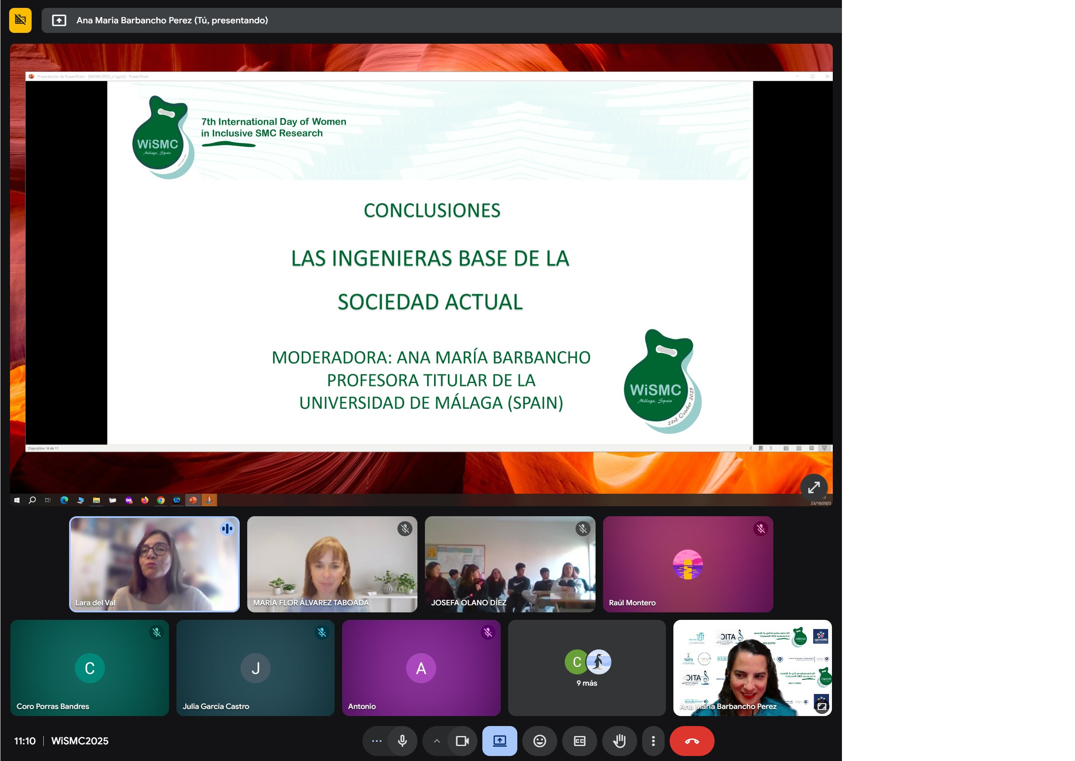The height and width of the screenshot is (761, 1075).
Task: Toggle your microphone in the call bar
Action: [402, 741]
